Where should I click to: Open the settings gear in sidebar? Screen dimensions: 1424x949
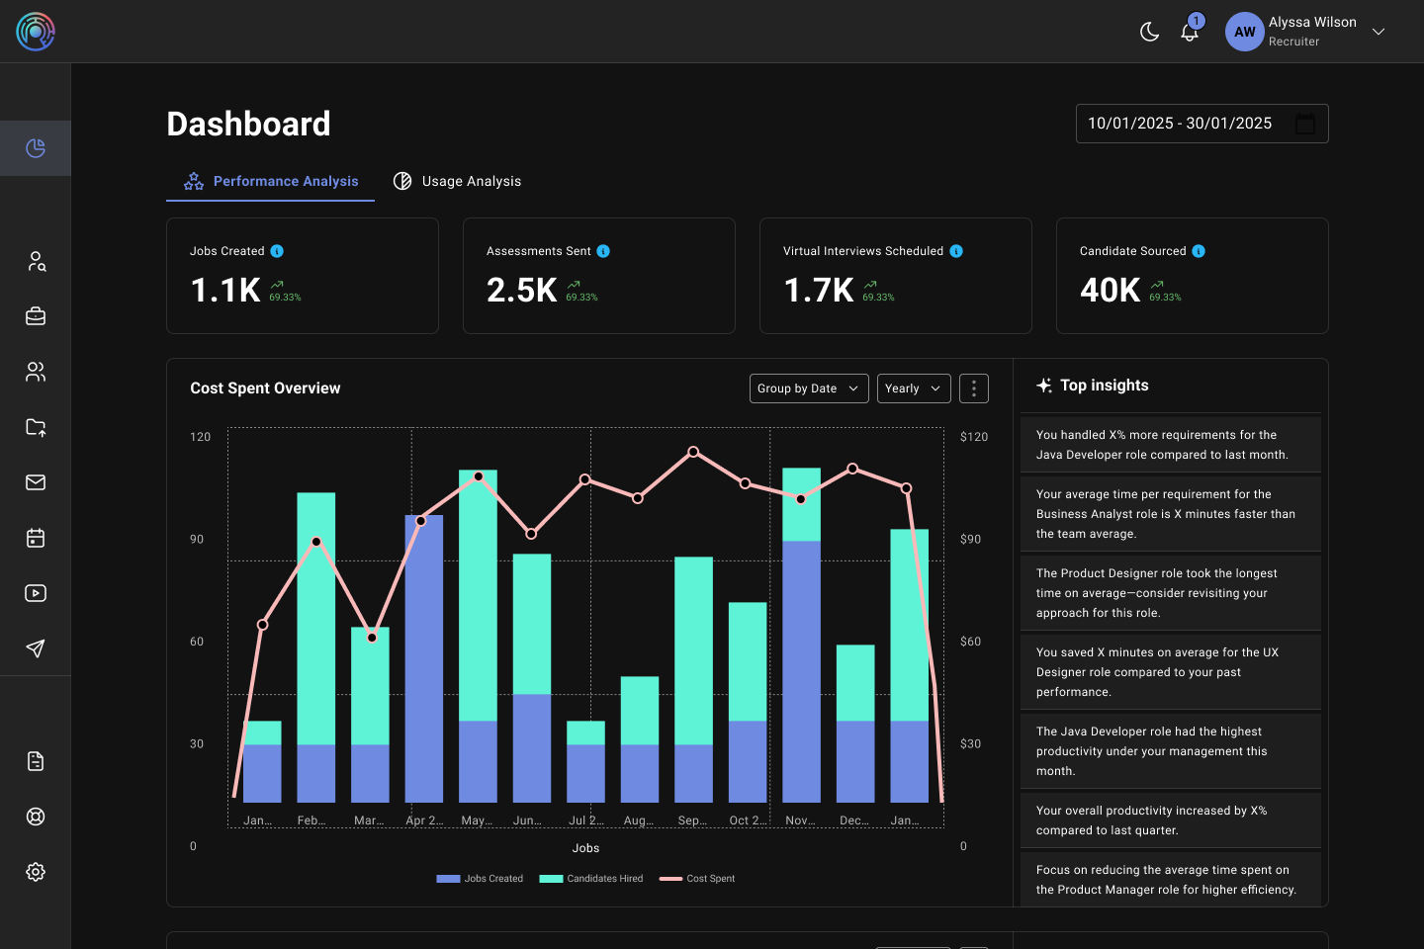(36, 872)
